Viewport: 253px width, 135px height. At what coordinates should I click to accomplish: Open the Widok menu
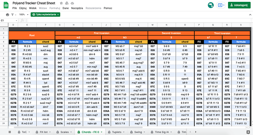tap(33, 8)
